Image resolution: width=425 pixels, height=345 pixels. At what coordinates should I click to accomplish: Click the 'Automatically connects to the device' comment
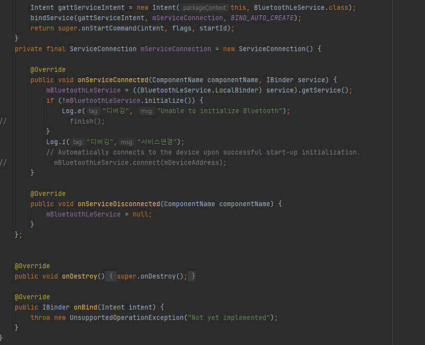pyautogui.click(x=203, y=152)
